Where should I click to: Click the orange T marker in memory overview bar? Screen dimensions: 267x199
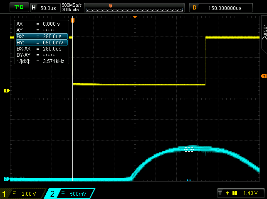[111, 5]
